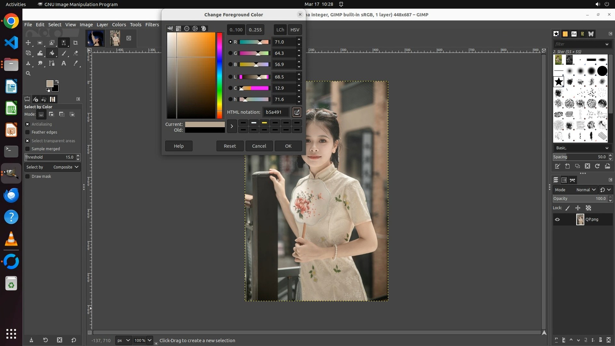
Task: Open the layer Mode Normal dropdown
Action: (x=586, y=190)
